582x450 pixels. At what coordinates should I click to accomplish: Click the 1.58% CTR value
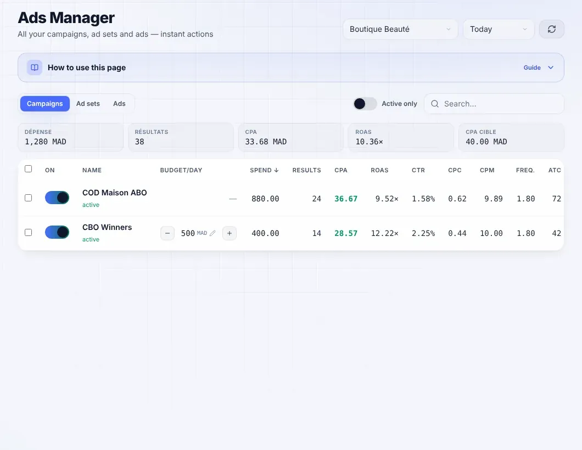[x=423, y=199]
